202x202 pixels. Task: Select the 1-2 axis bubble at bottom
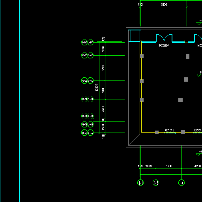coord(156,183)
